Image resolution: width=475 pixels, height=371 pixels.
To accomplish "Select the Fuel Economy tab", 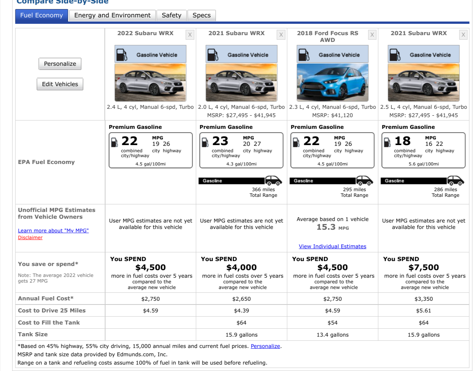I will coord(42,15).
